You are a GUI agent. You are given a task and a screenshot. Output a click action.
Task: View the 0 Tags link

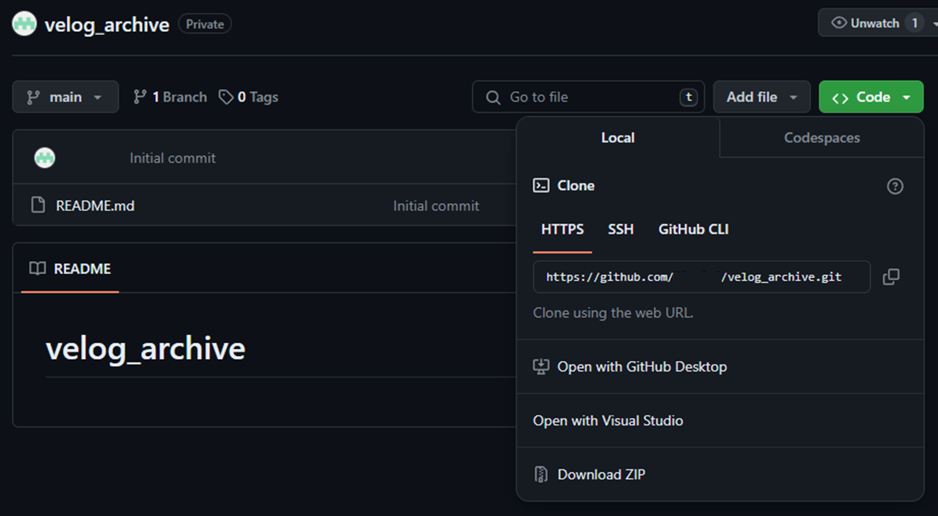249,97
